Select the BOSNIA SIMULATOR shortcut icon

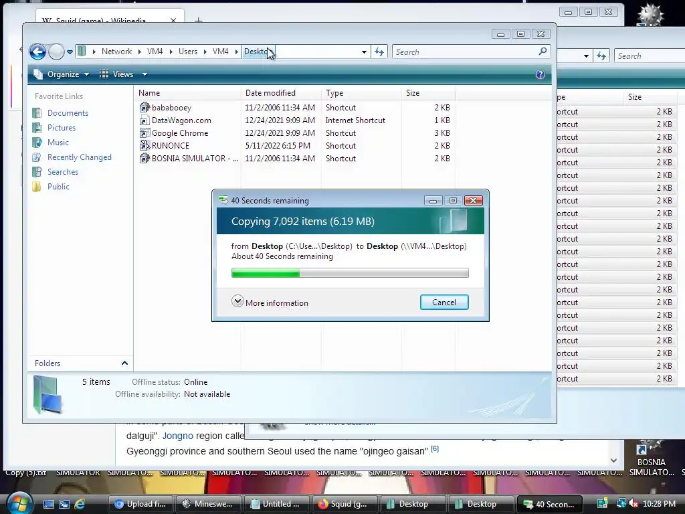144,158
